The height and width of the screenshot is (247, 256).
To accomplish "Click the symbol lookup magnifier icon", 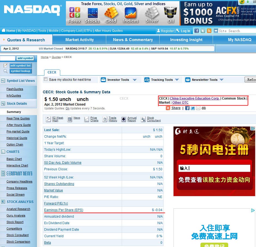I will point(5,71).
